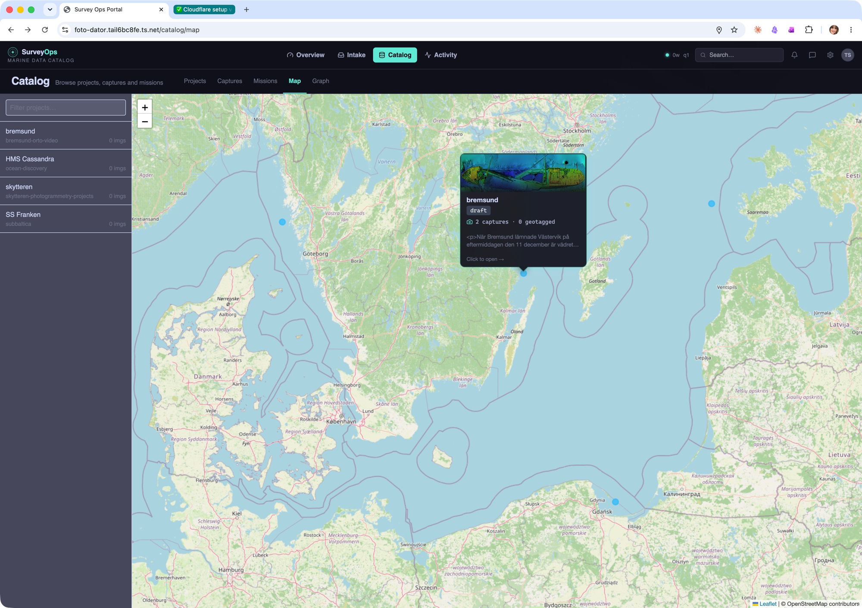Switch to the Missions tab

(x=265, y=81)
